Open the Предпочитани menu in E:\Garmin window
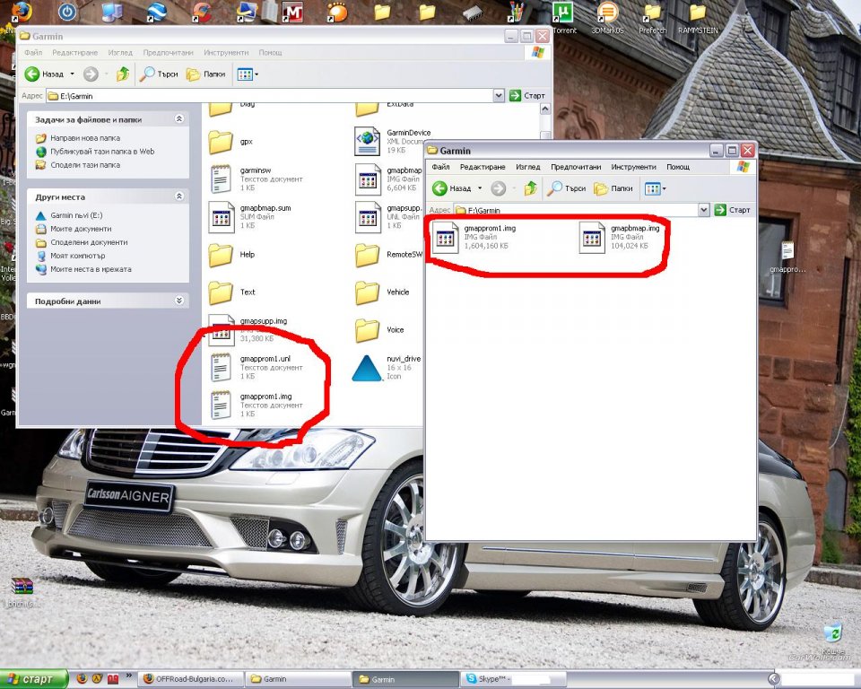861x689 pixels. tap(168, 53)
